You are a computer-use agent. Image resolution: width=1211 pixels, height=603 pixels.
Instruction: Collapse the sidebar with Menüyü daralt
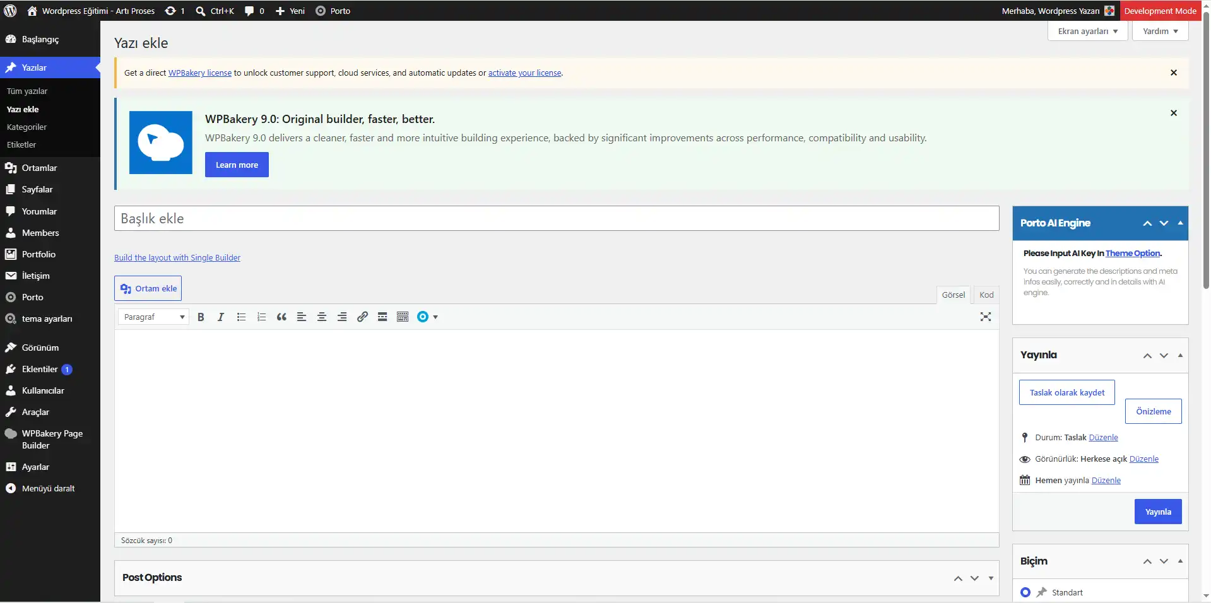(50, 488)
